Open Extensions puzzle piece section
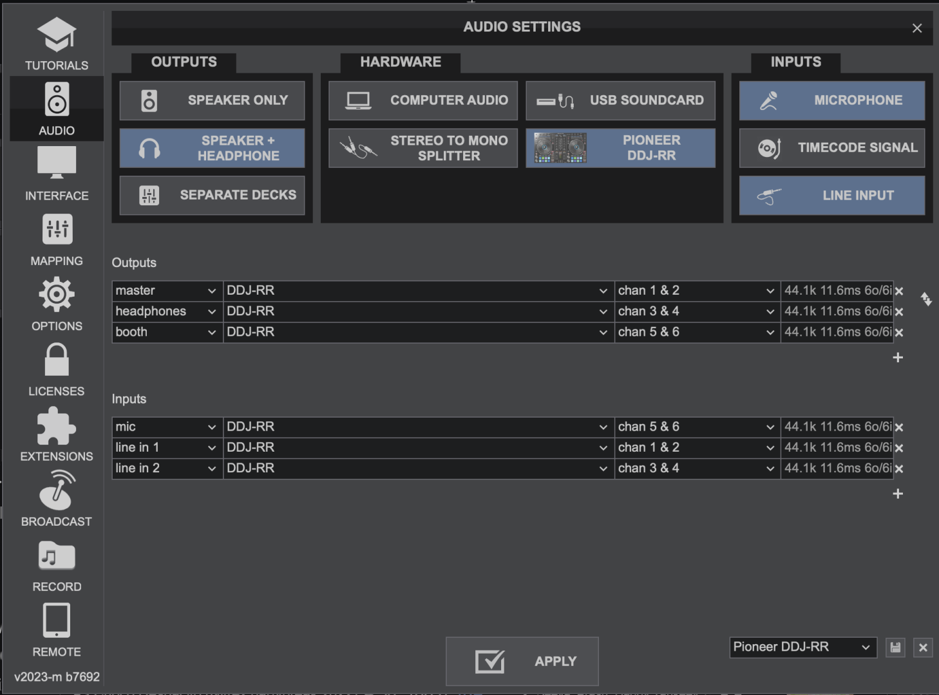 (x=57, y=434)
